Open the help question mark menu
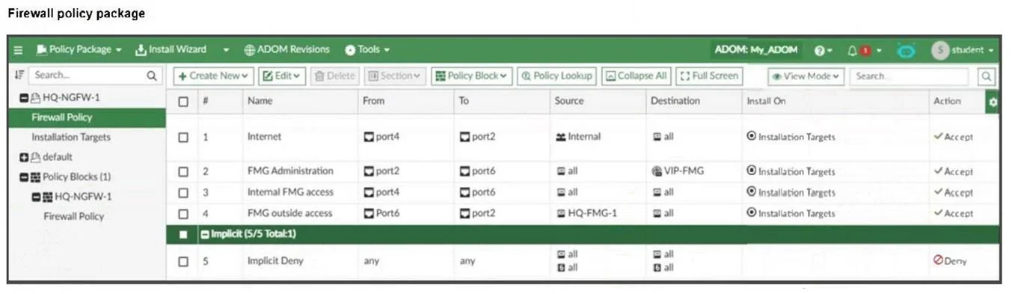The height and width of the screenshot is (294, 1015). (823, 51)
